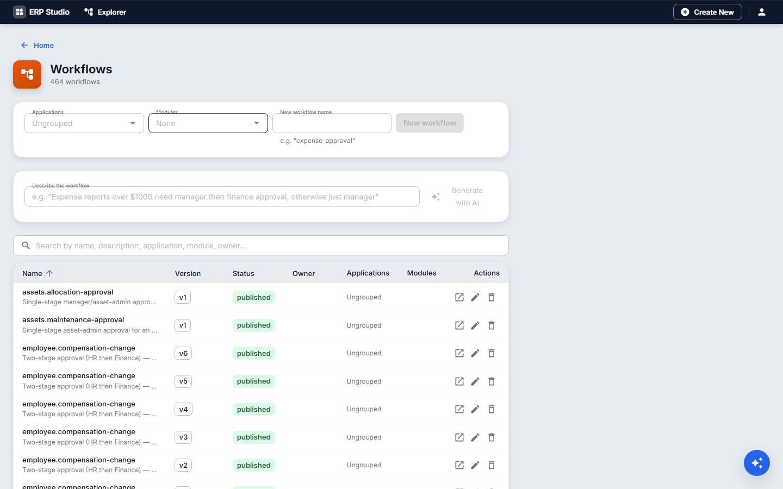The image size is (783, 489).
Task: Edit employee.compensation-change v6 workflow
Action: pyautogui.click(x=475, y=353)
